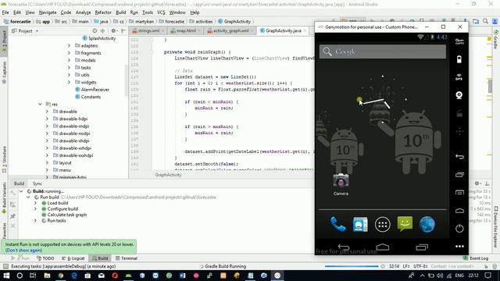Open the Refactor menu

coord(103,12)
